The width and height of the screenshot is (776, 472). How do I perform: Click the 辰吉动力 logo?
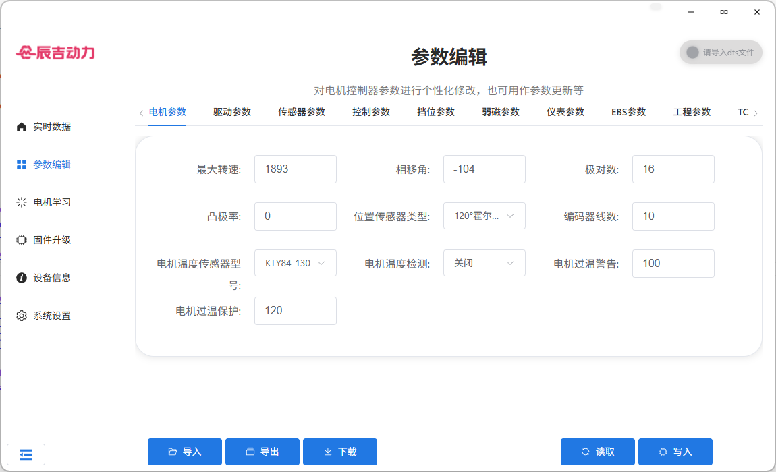pos(55,53)
